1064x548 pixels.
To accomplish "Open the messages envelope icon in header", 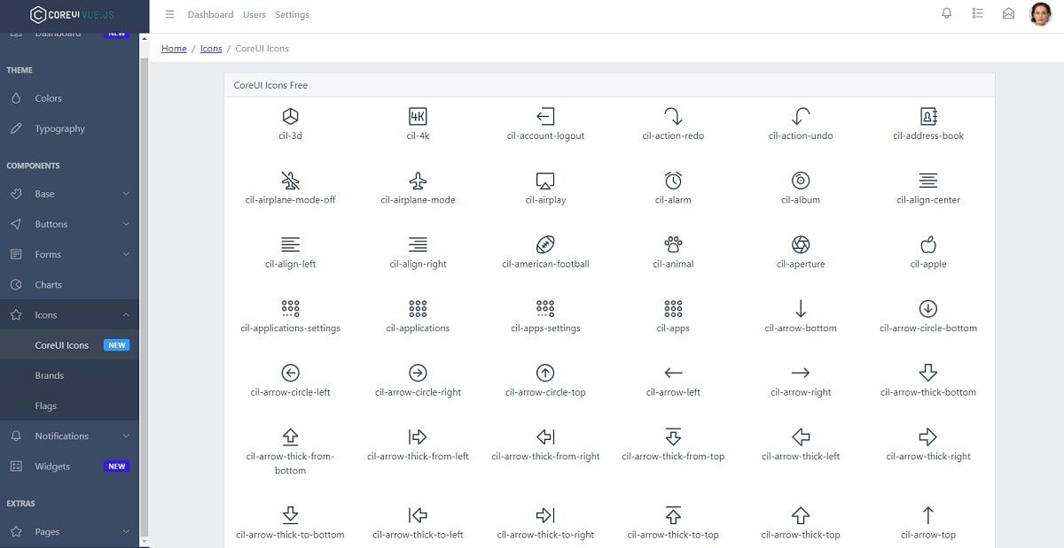I will (1008, 13).
